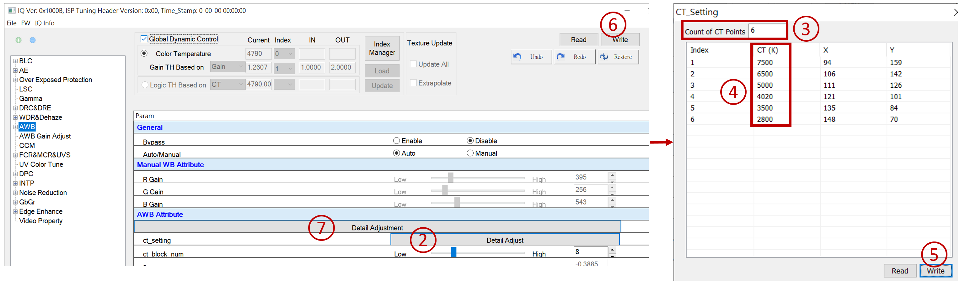The width and height of the screenshot is (960, 285).
Task: Click the green plus expand-all icon
Action: point(18,40)
